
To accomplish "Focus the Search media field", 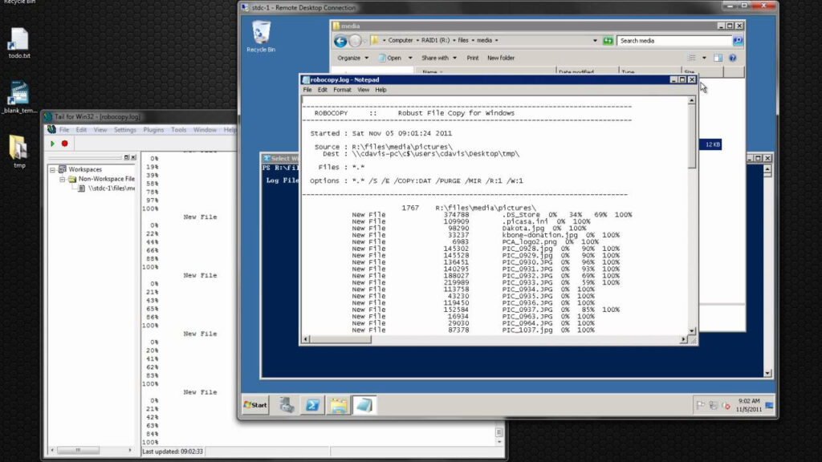I will 673,40.
